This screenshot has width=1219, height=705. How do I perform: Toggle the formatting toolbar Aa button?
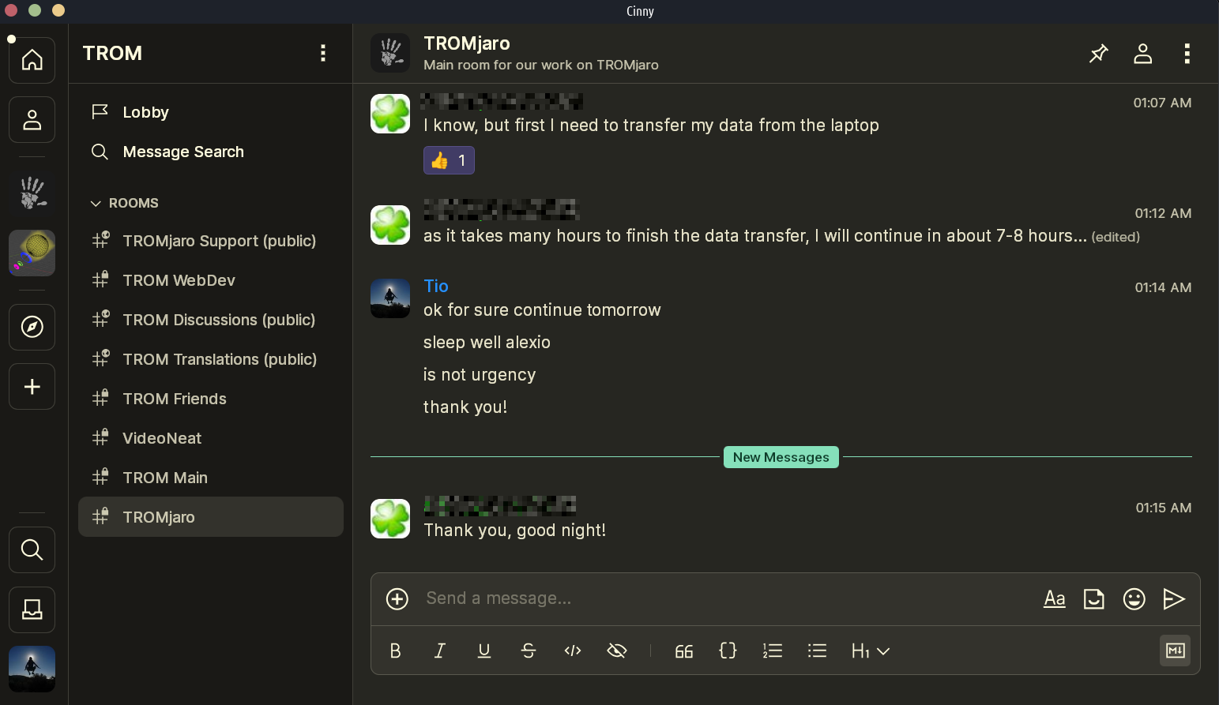[1054, 599]
